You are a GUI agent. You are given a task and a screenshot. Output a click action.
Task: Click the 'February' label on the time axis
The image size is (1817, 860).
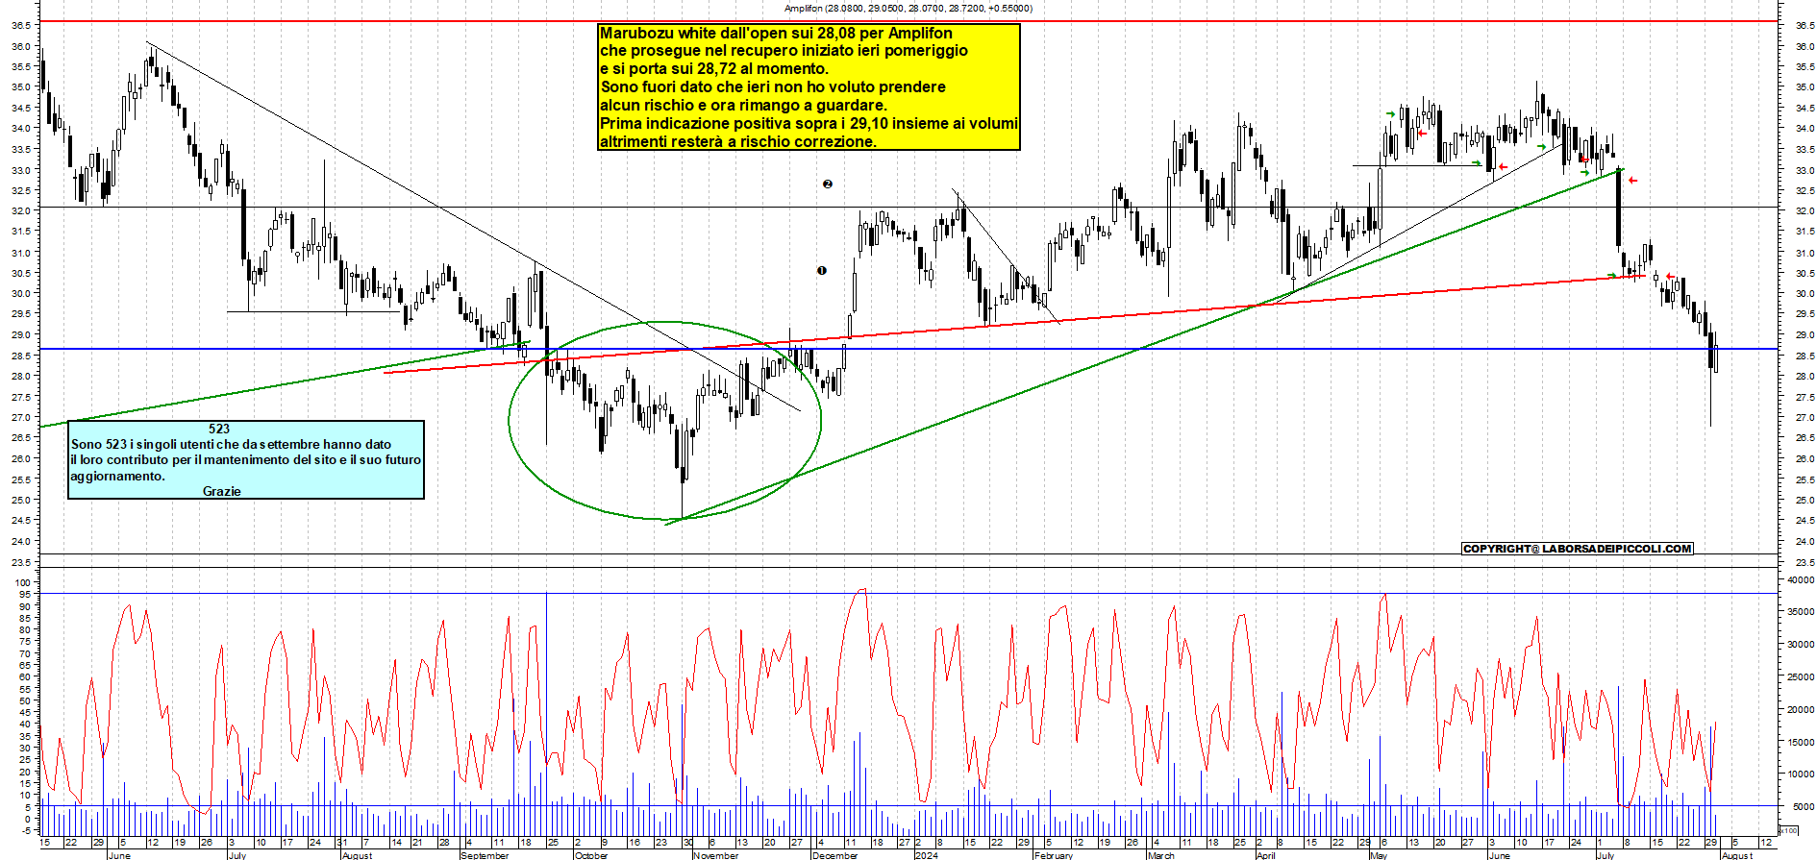1054,855
